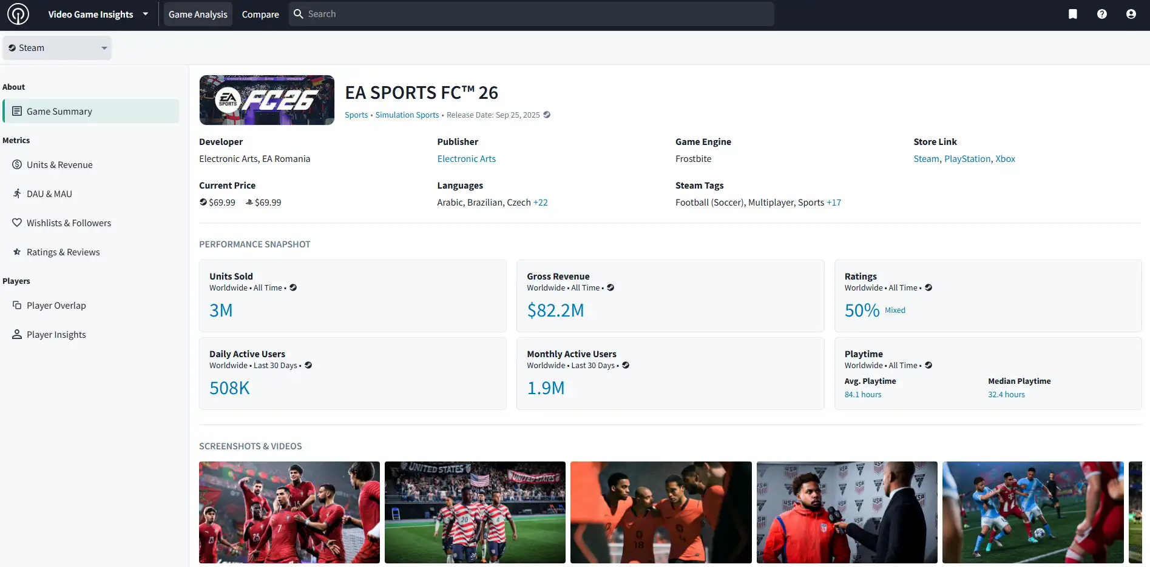
Task: Click the Steam icon next to Gross Revenue
Action: pyautogui.click(x=611, y=287)
